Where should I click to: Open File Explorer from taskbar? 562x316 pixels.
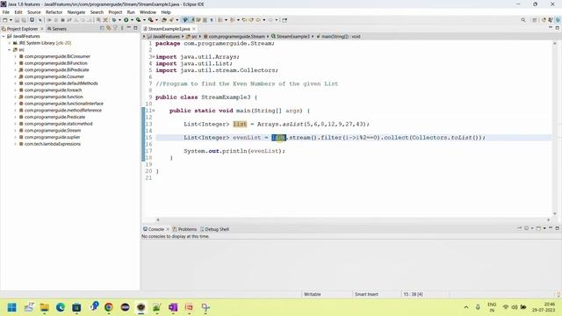pos(45,307)
